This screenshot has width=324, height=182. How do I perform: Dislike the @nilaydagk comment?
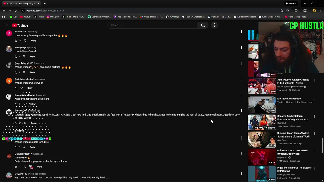[x=24, y=56]
